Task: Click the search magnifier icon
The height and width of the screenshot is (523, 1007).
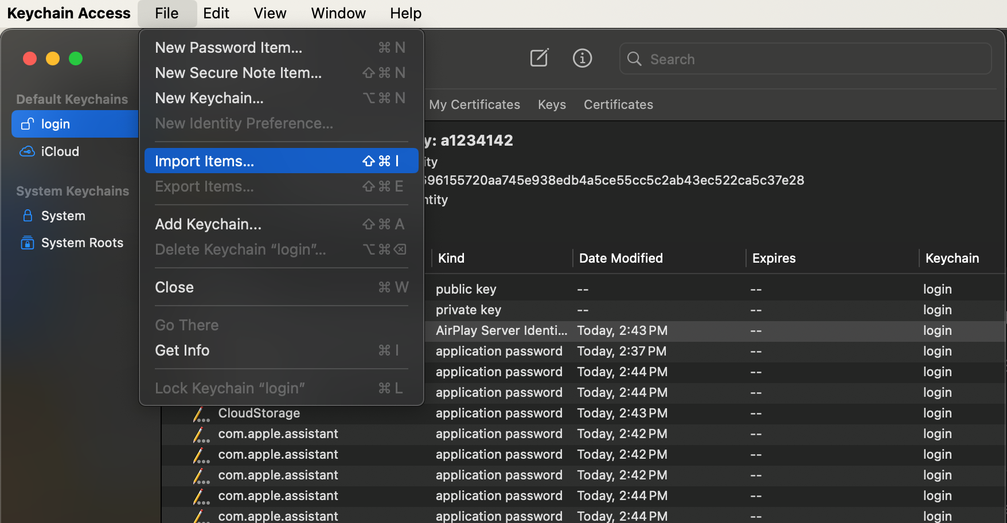Action: coord(634,58)
